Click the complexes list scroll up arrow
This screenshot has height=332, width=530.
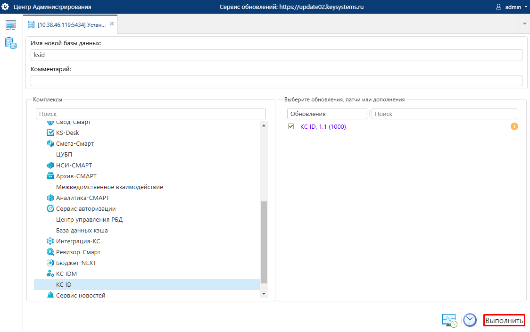tap(264, 125)
